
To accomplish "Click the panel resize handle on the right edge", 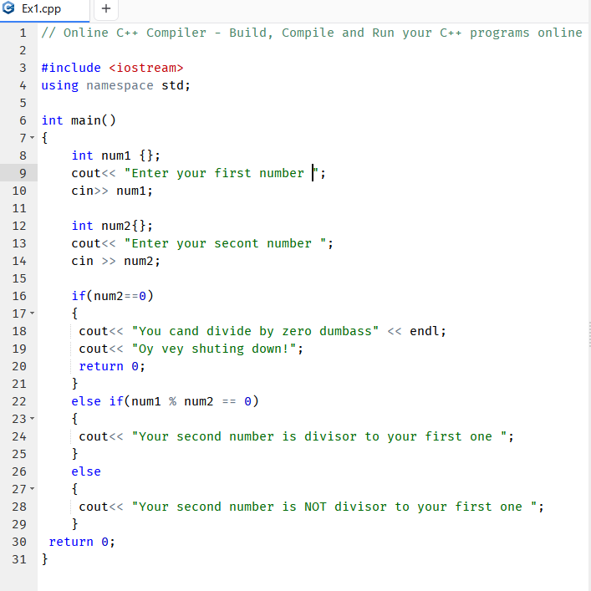I will pos(588,332).
